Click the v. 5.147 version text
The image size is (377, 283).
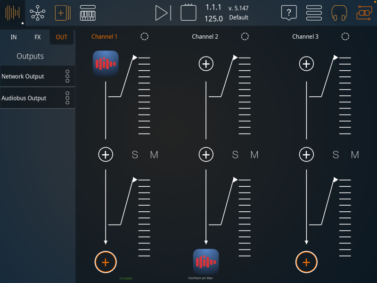click(x=238, y=8)
